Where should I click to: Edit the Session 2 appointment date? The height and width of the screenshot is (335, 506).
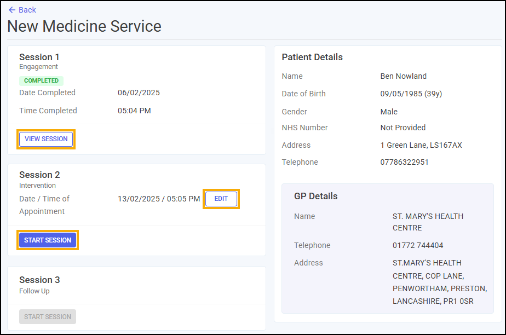pyautogui.click(x=221, y=199)
